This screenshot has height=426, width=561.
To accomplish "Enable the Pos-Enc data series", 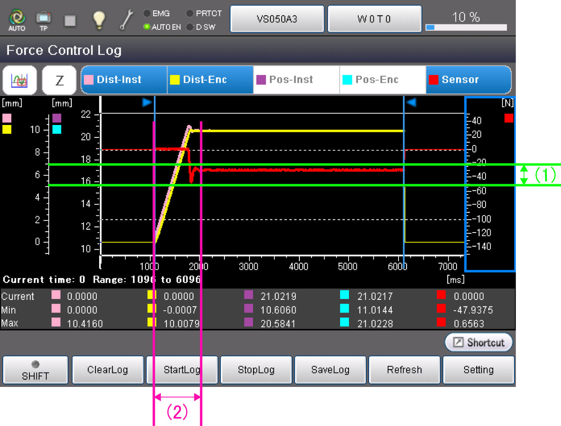I will (x=383, y=80).
